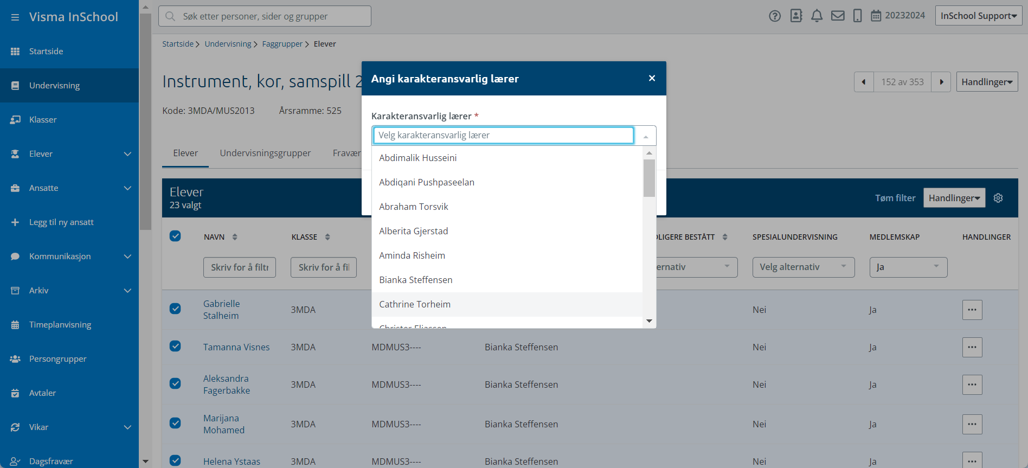Click the mobile phone icon
This screenshot has height=468, width=1028.
point(857,16)
